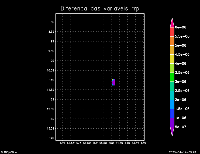Click the red colorbar segment below 6e-06

click(172, 32)
